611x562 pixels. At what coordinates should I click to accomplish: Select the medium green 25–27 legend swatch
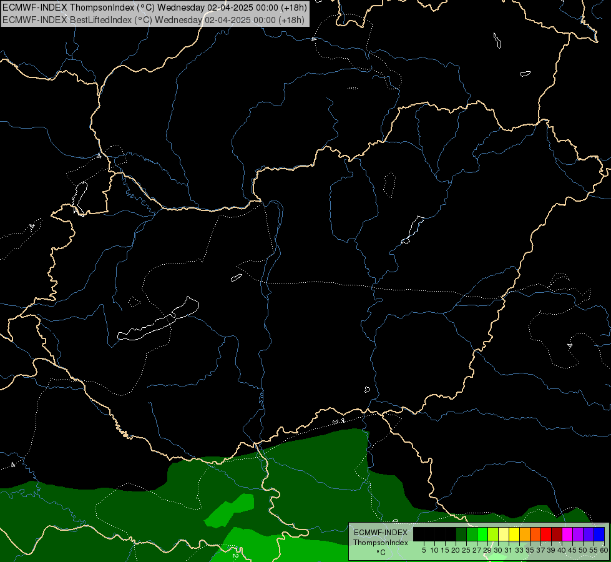coord(472,534)
